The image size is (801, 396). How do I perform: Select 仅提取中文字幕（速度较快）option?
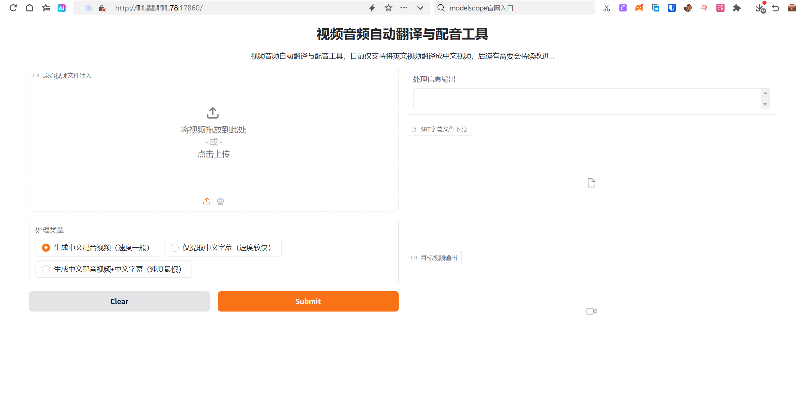tap(175, 248)
